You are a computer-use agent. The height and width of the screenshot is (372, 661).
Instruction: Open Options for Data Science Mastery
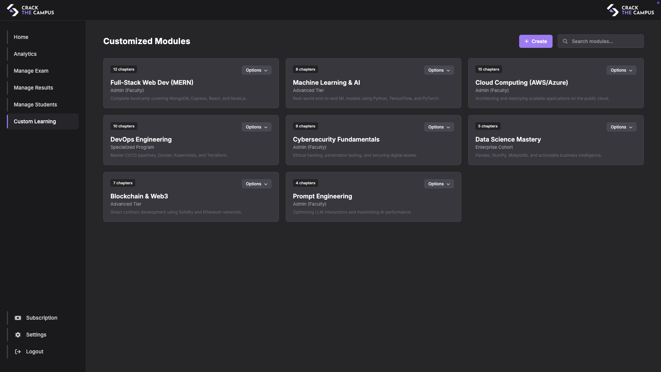pos(621,127)
